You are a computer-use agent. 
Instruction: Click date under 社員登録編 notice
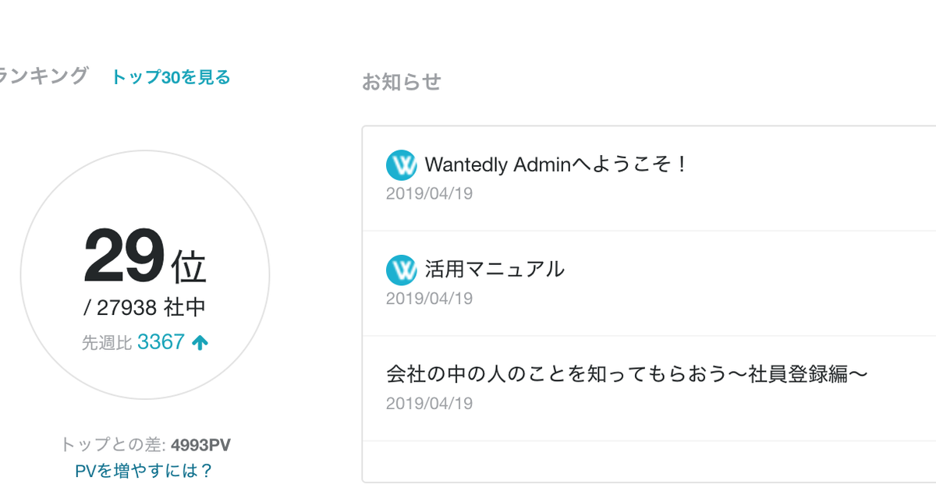(429, 404)
